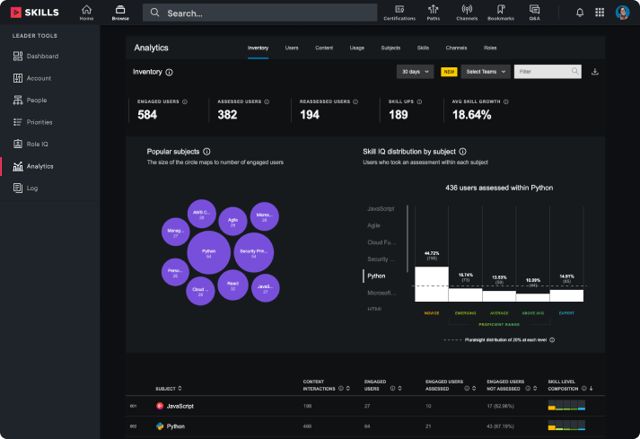Download the inventory report icon
Image resolution: width=640 pixels, height=439 pixels.
pos(596,71)
